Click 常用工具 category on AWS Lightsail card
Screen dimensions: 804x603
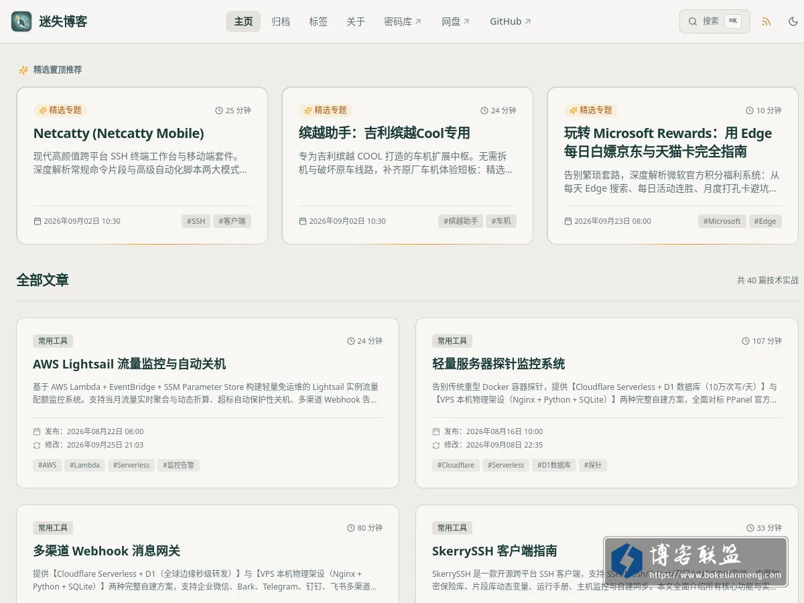tap(53, 341)
